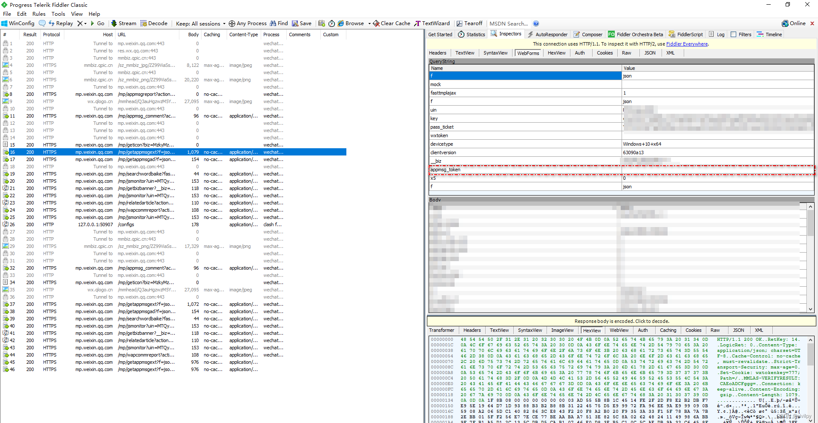
Task: Select the appmsg_token query string row
Action: pyautogui.click(x=622, y=170)
